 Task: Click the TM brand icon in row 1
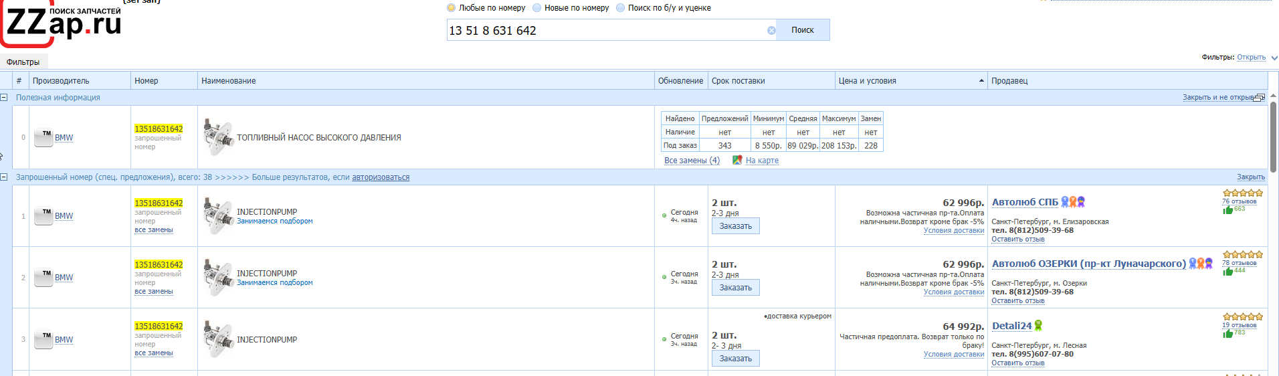43,216
